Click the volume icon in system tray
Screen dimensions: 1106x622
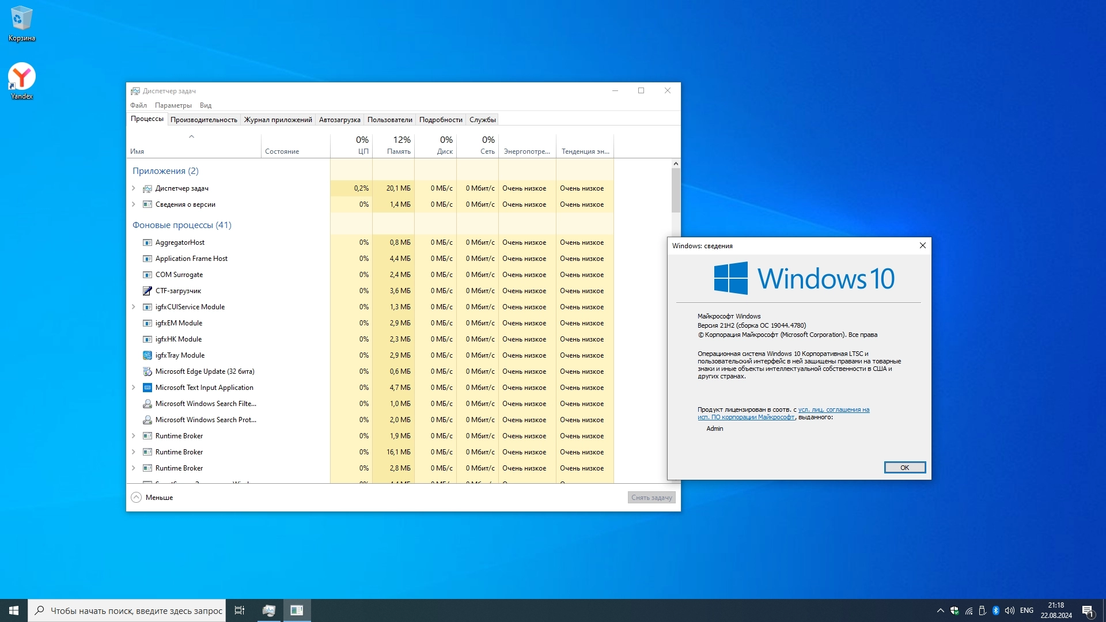point(1009,610)
